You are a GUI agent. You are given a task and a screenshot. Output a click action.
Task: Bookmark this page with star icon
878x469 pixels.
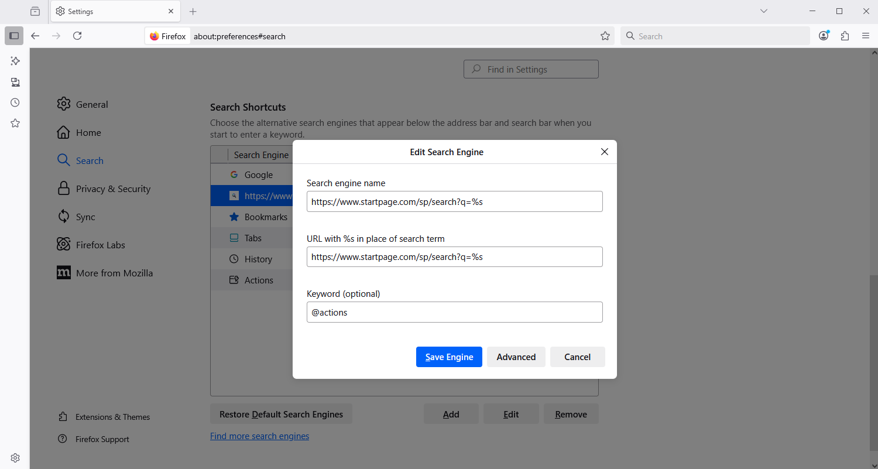(x=605, y=36)
